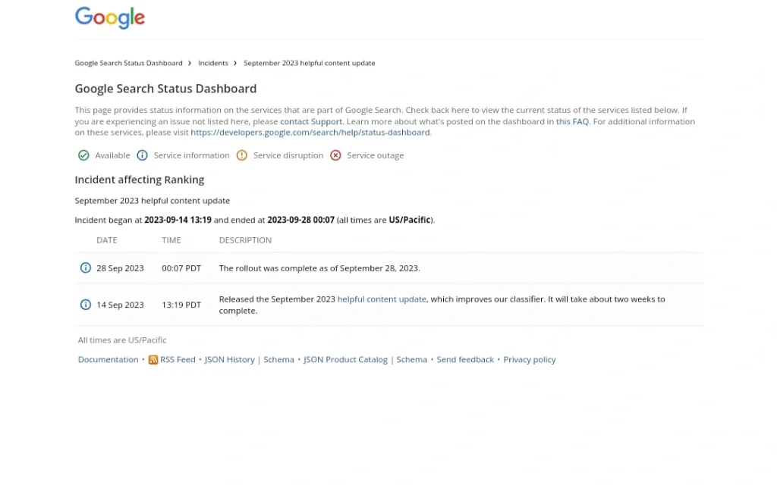Open the Schema link after JSON History

[278, 359]
